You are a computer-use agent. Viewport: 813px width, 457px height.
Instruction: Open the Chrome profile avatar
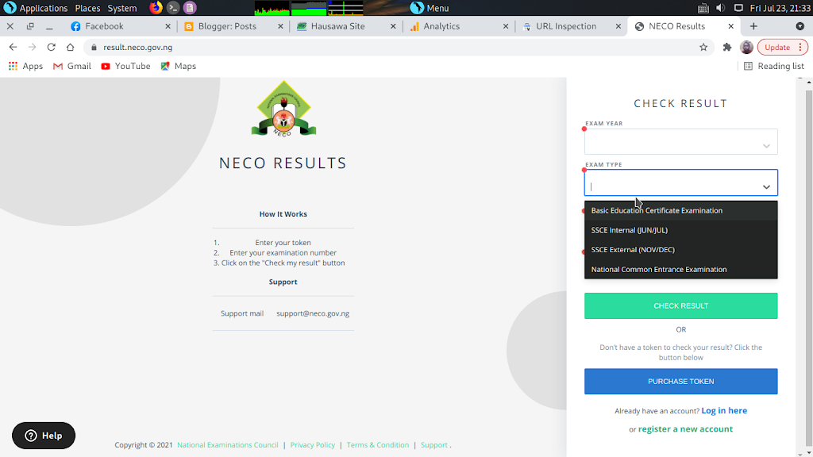click(746, 47)
